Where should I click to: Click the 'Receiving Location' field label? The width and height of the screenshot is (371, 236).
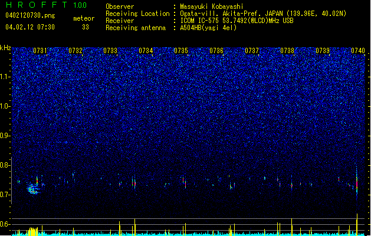coord(137,14)
